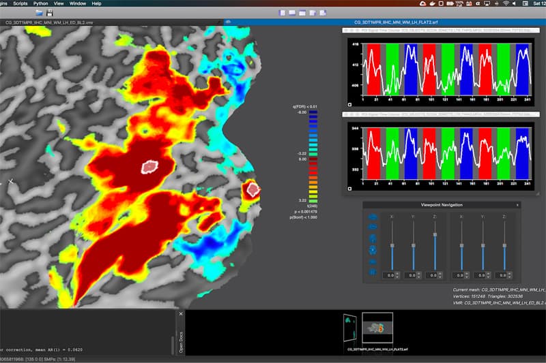Screen dimensions: 546x363
Task: Switch to the CG_3DT1MPR_IIHC_MNI_WM_LH_ED_BL2.vmr tab
Action: coord(49,22)
